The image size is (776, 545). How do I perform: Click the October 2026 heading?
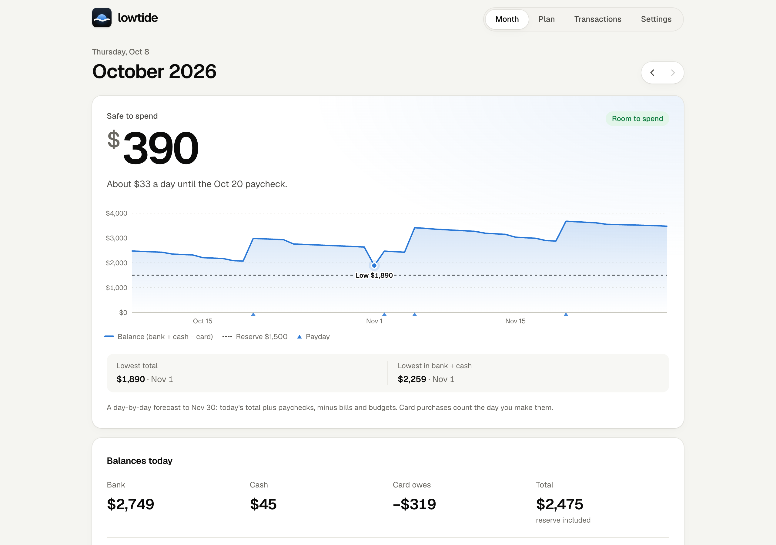click(x=154, y=71)
